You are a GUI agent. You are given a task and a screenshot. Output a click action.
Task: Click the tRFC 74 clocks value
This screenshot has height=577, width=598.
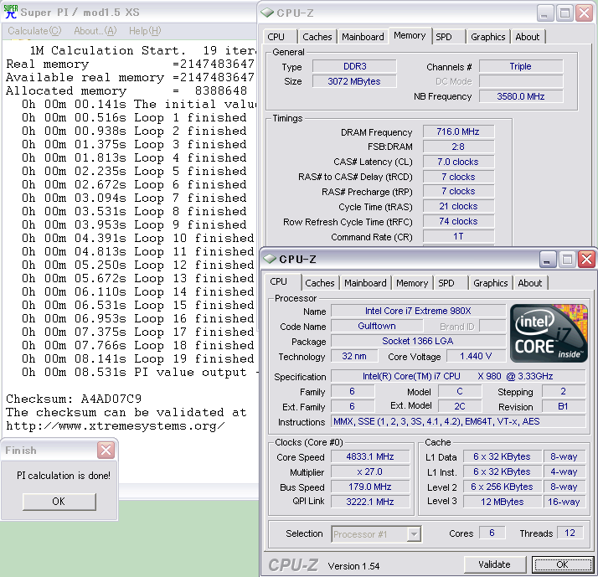pyautogui.click(x=458, y=222)
